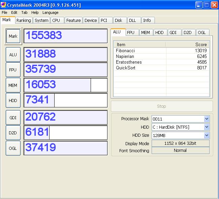The image size is (219, 199).
Task: Run the D2D benchmark button
Action: point(13,133)
